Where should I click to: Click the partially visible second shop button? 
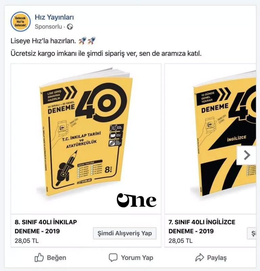tap(252, 233)
